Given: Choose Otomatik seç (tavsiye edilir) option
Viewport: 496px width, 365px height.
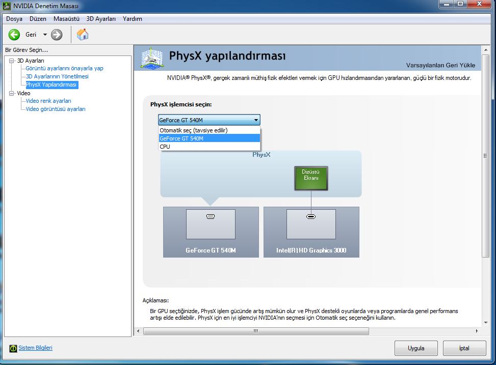Looking at the screenshot, I should tap(209, 130).
